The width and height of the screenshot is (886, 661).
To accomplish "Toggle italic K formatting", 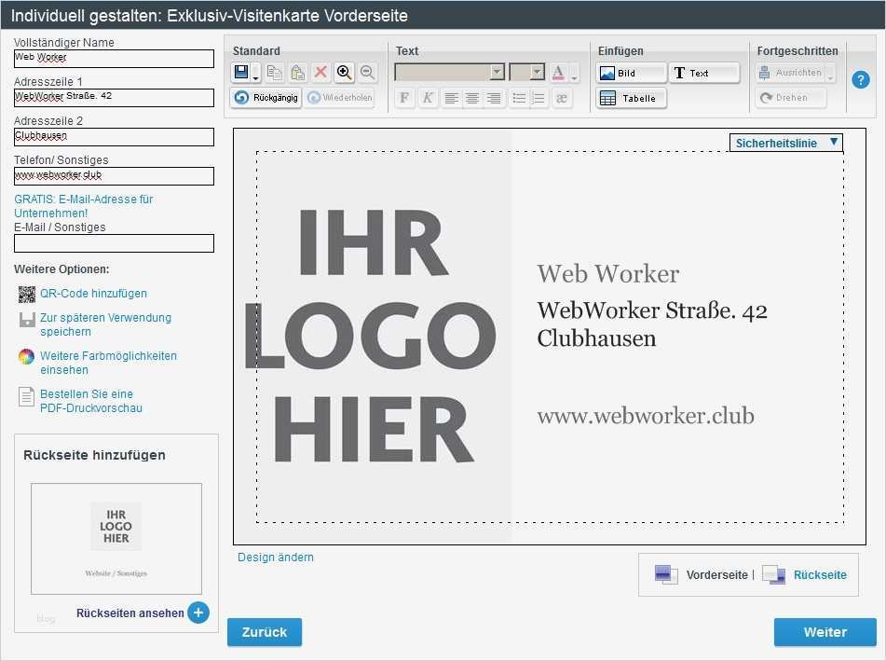I will (x=428, y=98).
